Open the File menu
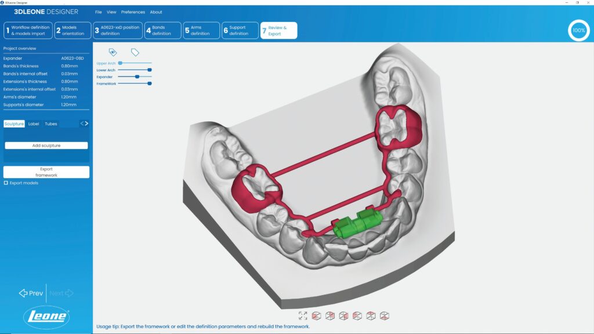594x334 pixels. tap(98, 12)
